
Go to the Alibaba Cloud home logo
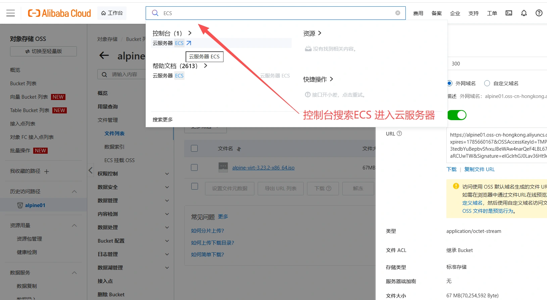point(59,13)
